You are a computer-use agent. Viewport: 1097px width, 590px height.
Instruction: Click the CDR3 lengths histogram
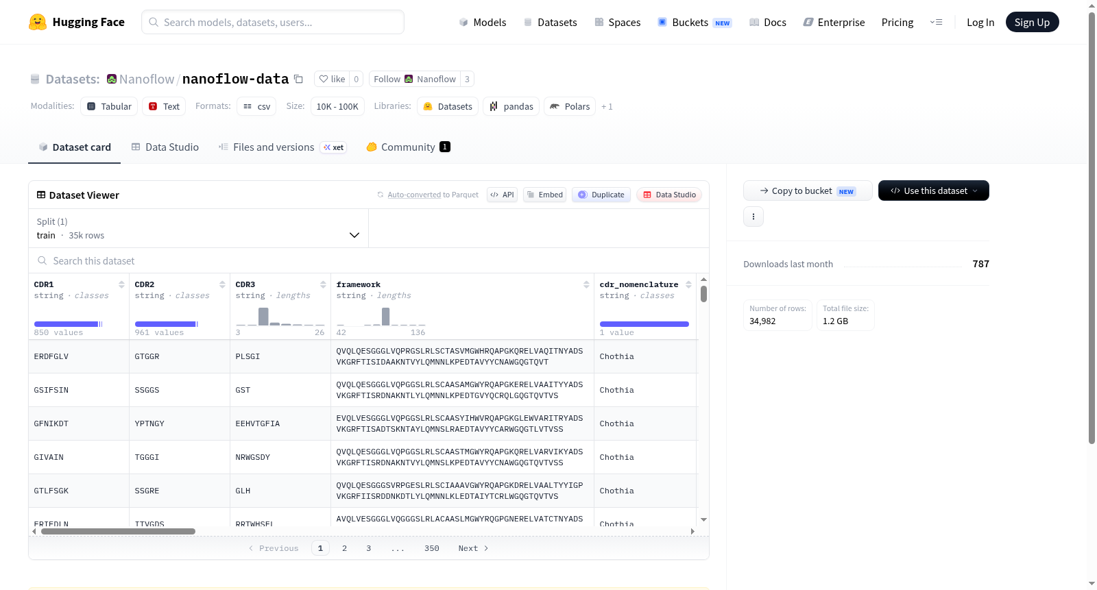[x=280, y=316]
